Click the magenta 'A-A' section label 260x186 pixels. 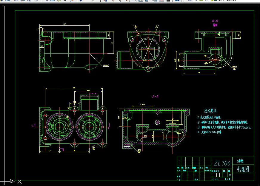click(x=155, y=96)
